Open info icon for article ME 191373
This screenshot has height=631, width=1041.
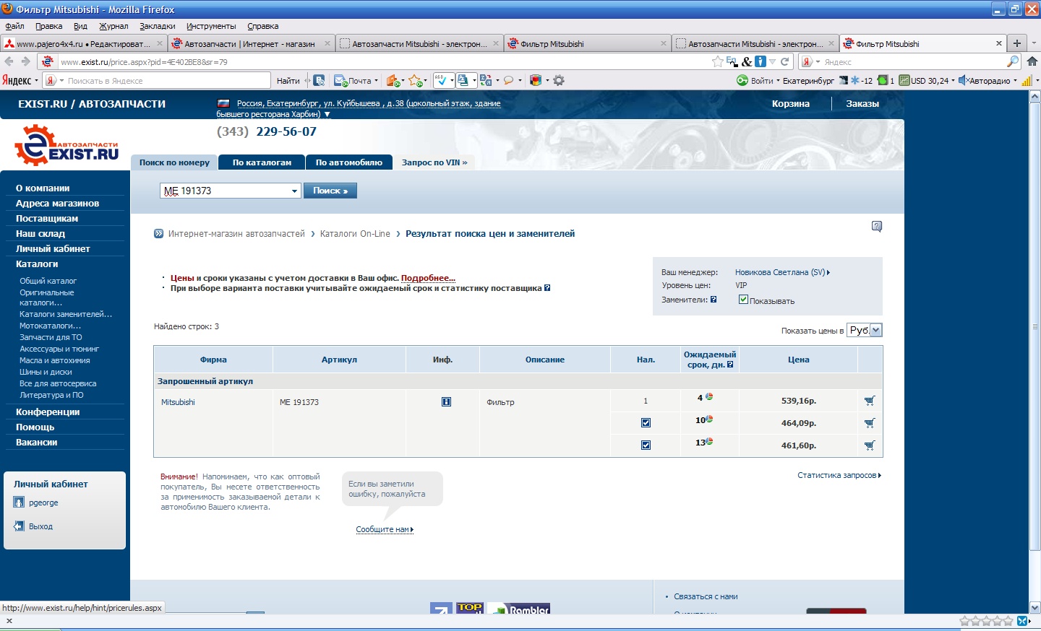pos(446,402)
